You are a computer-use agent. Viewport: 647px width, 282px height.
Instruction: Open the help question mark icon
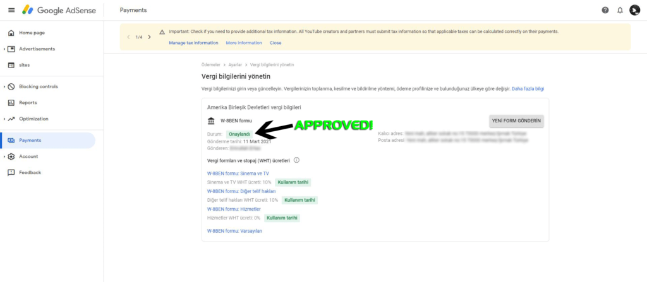(x=605, y=10)
